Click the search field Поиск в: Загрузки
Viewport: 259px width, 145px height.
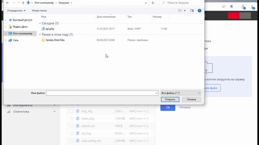coord(180,3)
